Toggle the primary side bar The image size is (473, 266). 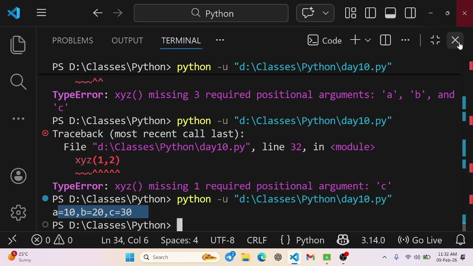tap(370, 13)
